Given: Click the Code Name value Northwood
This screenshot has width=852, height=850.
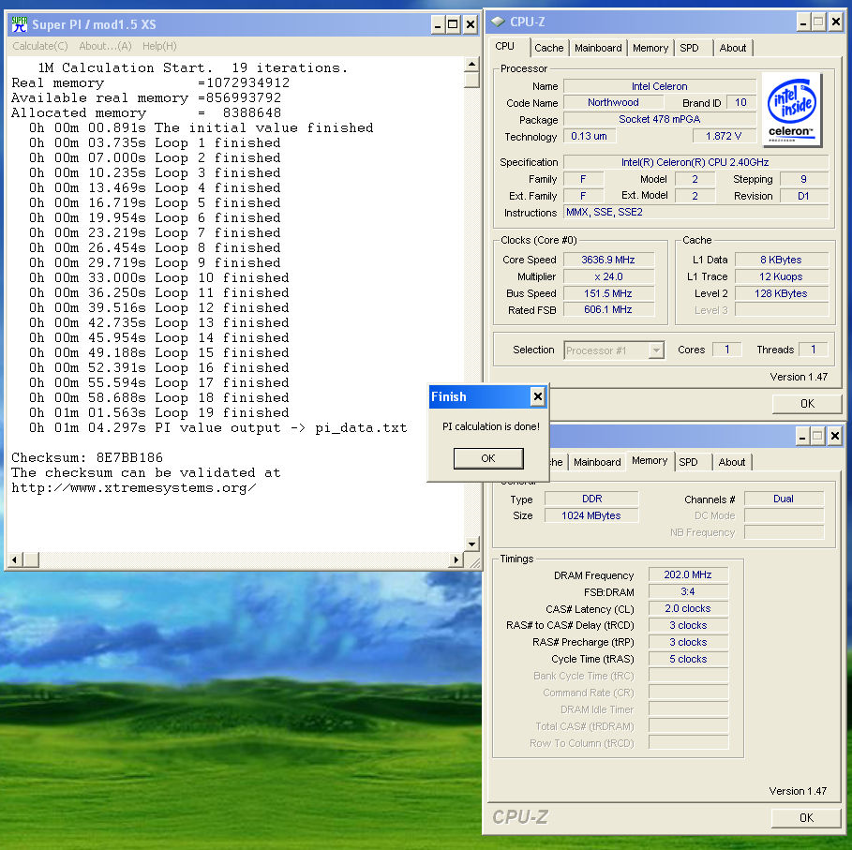Looking at the screenshot, I should pyautogui.click(x=614, y=102).
